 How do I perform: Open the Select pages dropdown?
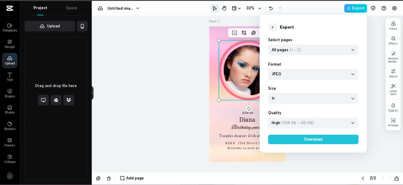(313, 50)
